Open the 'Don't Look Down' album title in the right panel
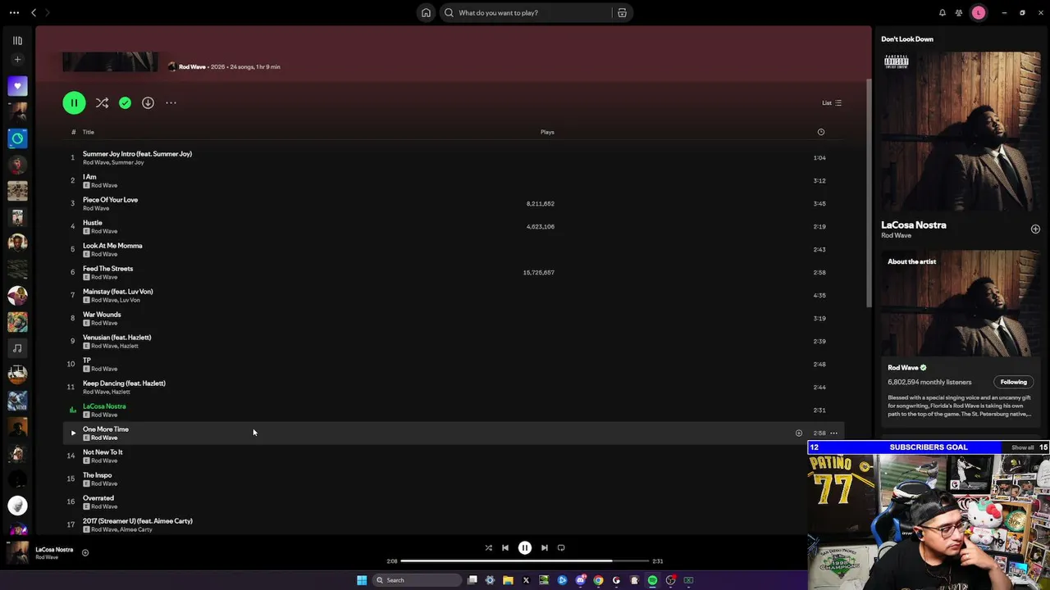 907,39
